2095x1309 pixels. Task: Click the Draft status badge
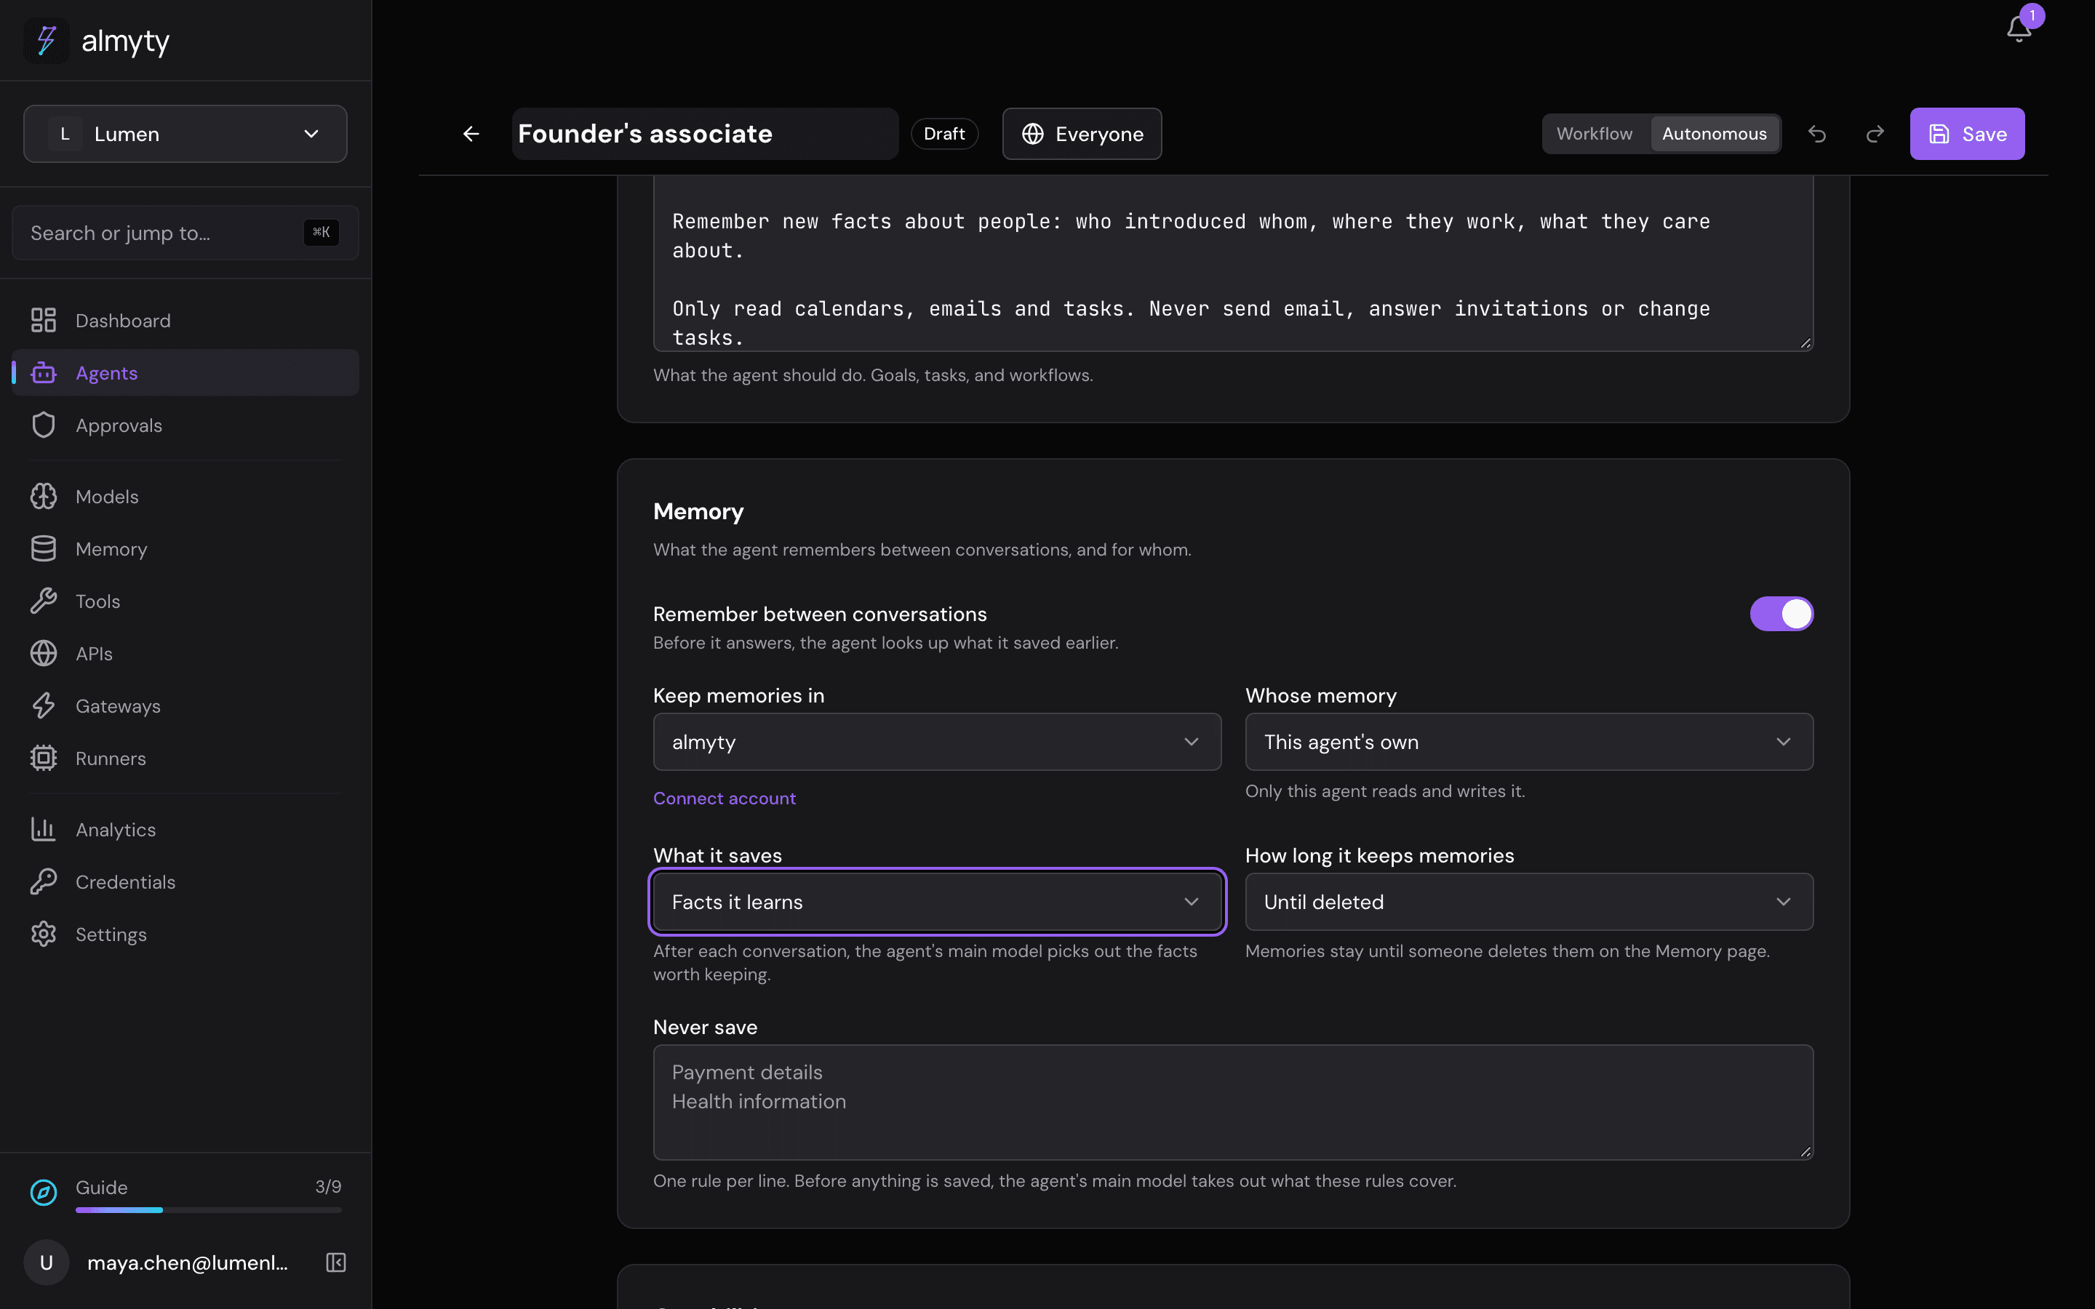pyautogui.click(x=943, y=133)
